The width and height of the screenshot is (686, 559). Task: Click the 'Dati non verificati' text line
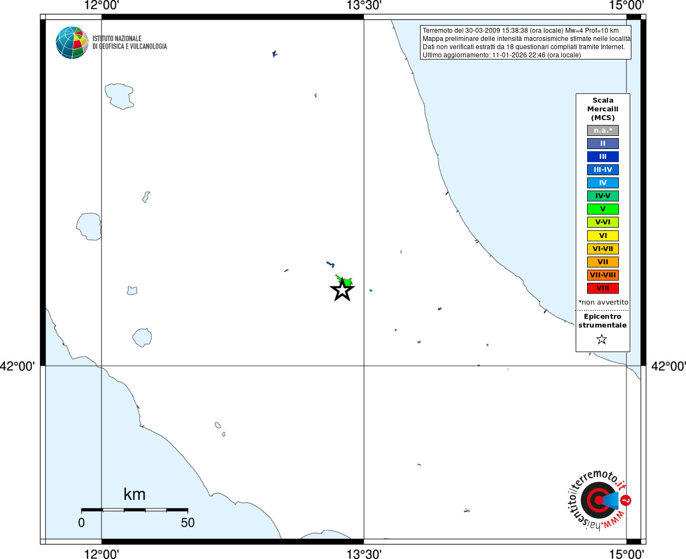(523, 47)
